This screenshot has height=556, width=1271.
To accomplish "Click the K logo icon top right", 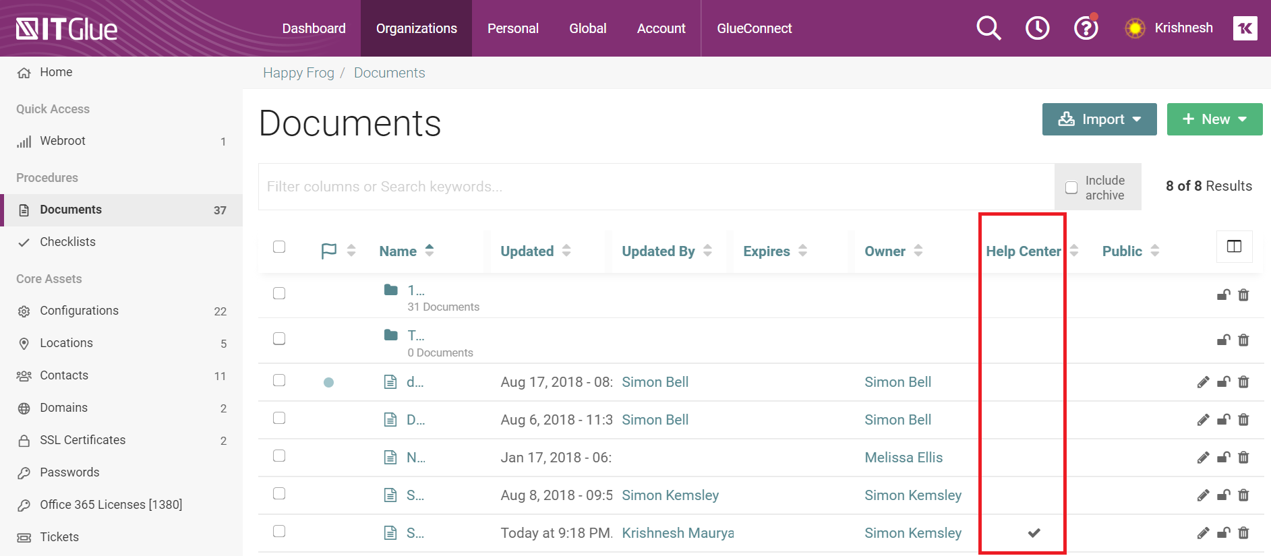I will (x=1245, y=28).
